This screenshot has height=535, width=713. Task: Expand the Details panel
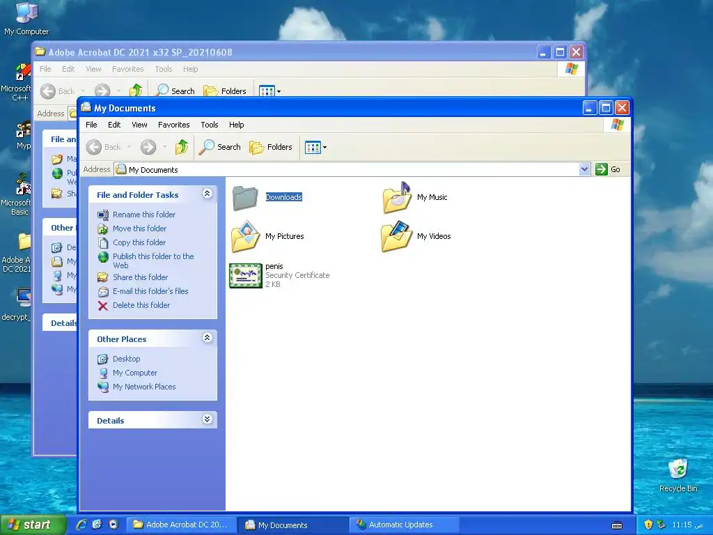207,419
